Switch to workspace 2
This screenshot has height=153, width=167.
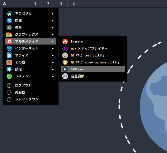[x=48, y=4]
